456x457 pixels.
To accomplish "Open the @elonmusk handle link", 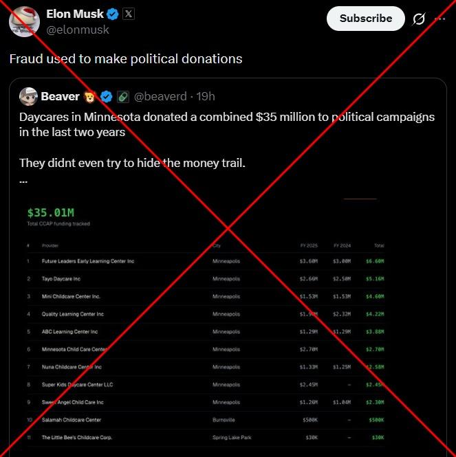I will [77, 30].
